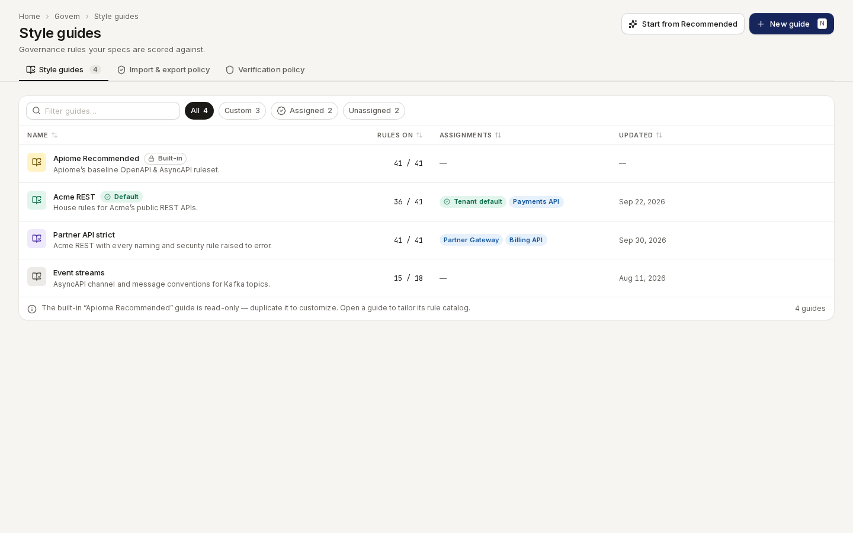Viewport: 853px width, 533px height.
Task: Click the search magnifier icon in filter box
Action: [37, 111]
